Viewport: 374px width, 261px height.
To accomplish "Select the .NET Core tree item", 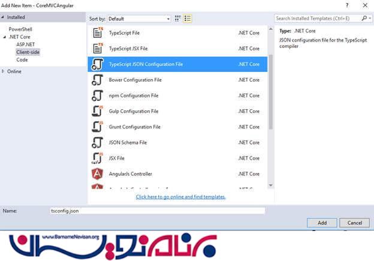I will pyautogui.click(x=20, y=37).
